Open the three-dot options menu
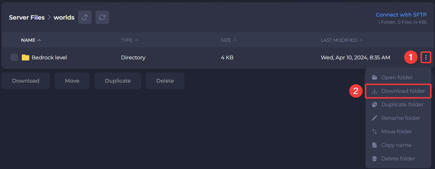Image resolution: width=435 pixels, height=169 pixels. (x=426, y=57)
